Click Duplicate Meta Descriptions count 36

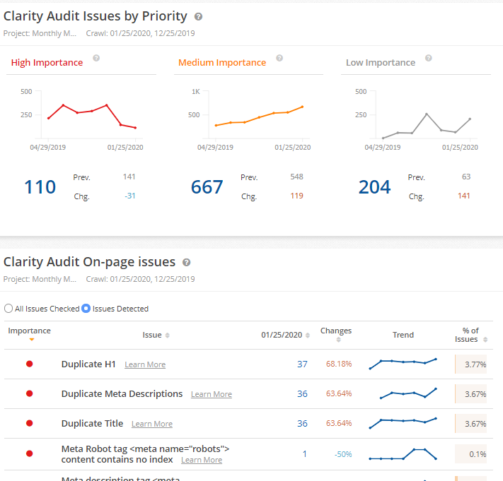(302, 394)
